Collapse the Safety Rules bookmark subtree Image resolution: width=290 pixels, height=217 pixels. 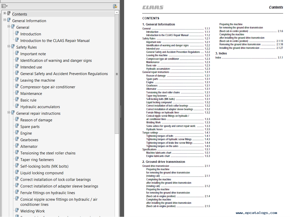point(9,46)
